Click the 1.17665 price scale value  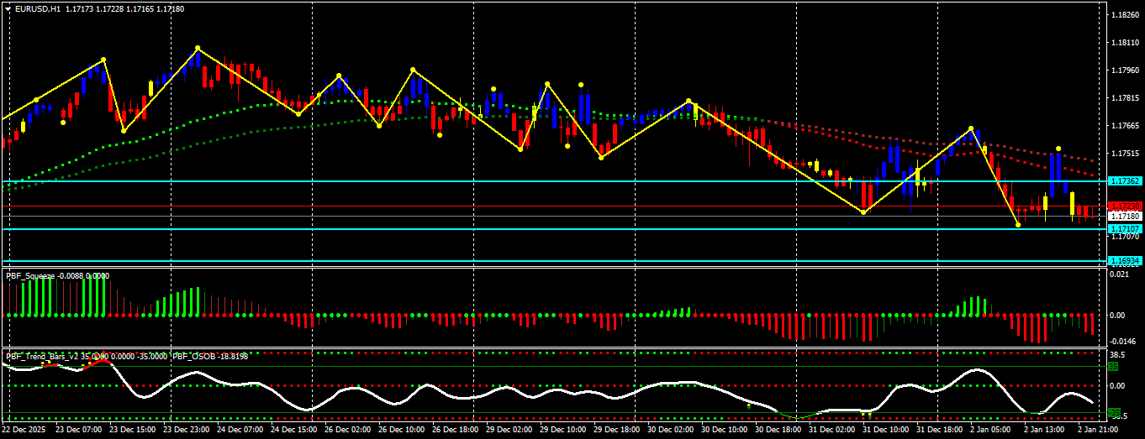(1124, 126)
